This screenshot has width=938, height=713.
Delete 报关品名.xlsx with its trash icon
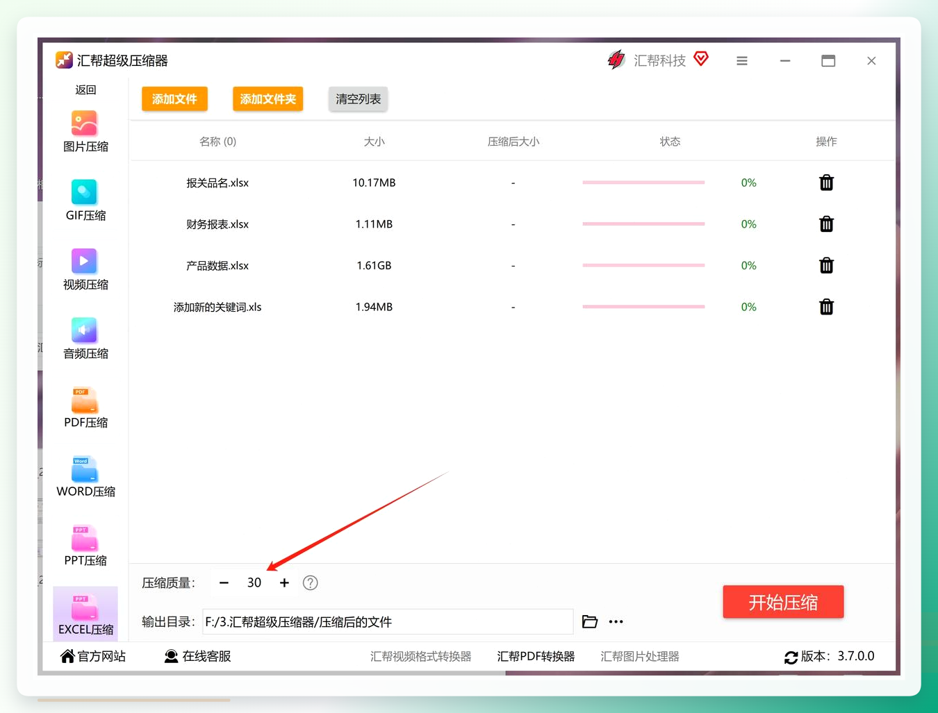pos(826,183)
